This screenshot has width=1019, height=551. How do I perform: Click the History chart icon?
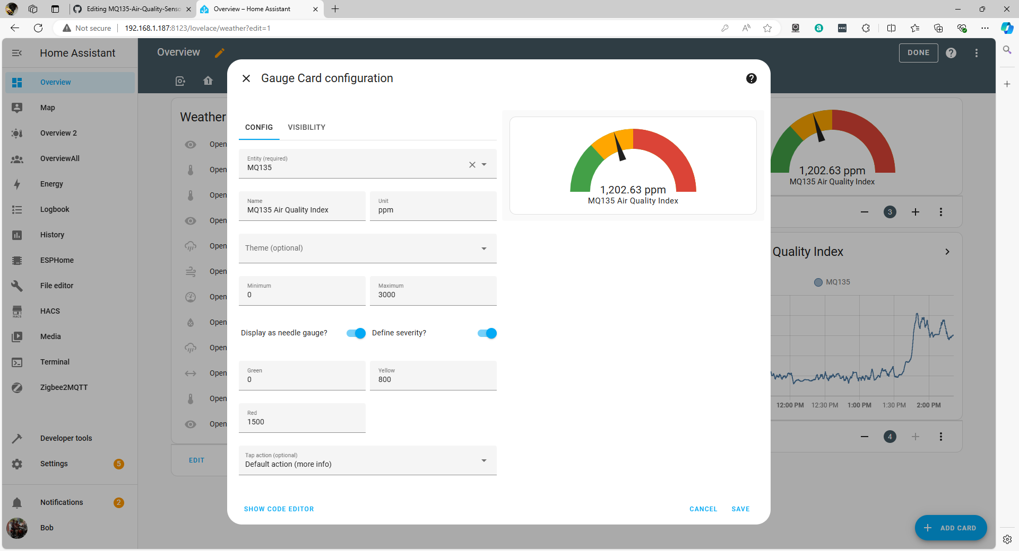tap(17, 235)
